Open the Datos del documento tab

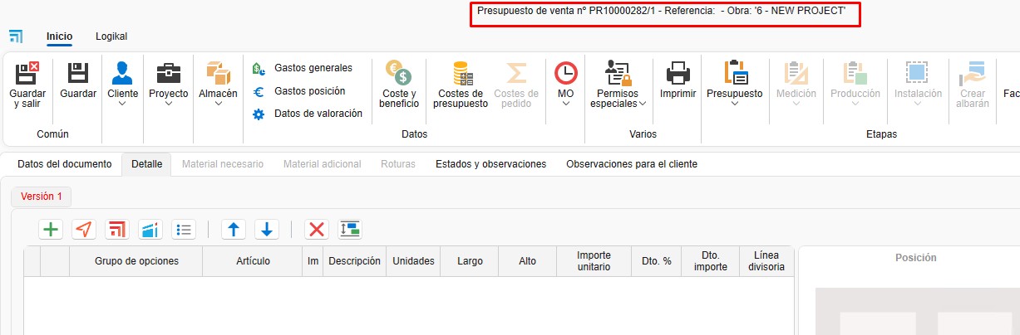(64, 164)
